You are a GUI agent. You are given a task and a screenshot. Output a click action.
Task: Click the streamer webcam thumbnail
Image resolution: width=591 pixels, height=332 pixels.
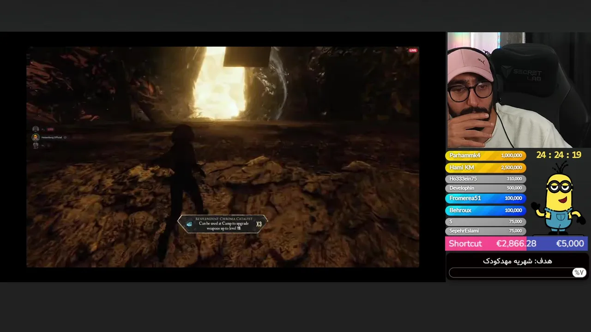click(519, 90)
